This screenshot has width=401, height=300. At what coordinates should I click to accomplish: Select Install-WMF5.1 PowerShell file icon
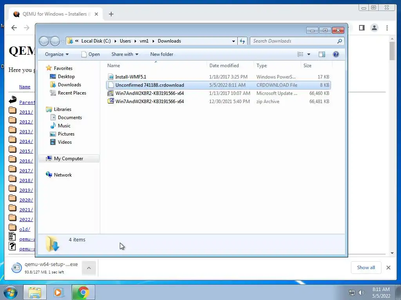pyautogui.click(x=110, y=77)
